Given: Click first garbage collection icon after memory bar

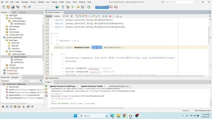Looking at the screenshot, I should 111,7.
